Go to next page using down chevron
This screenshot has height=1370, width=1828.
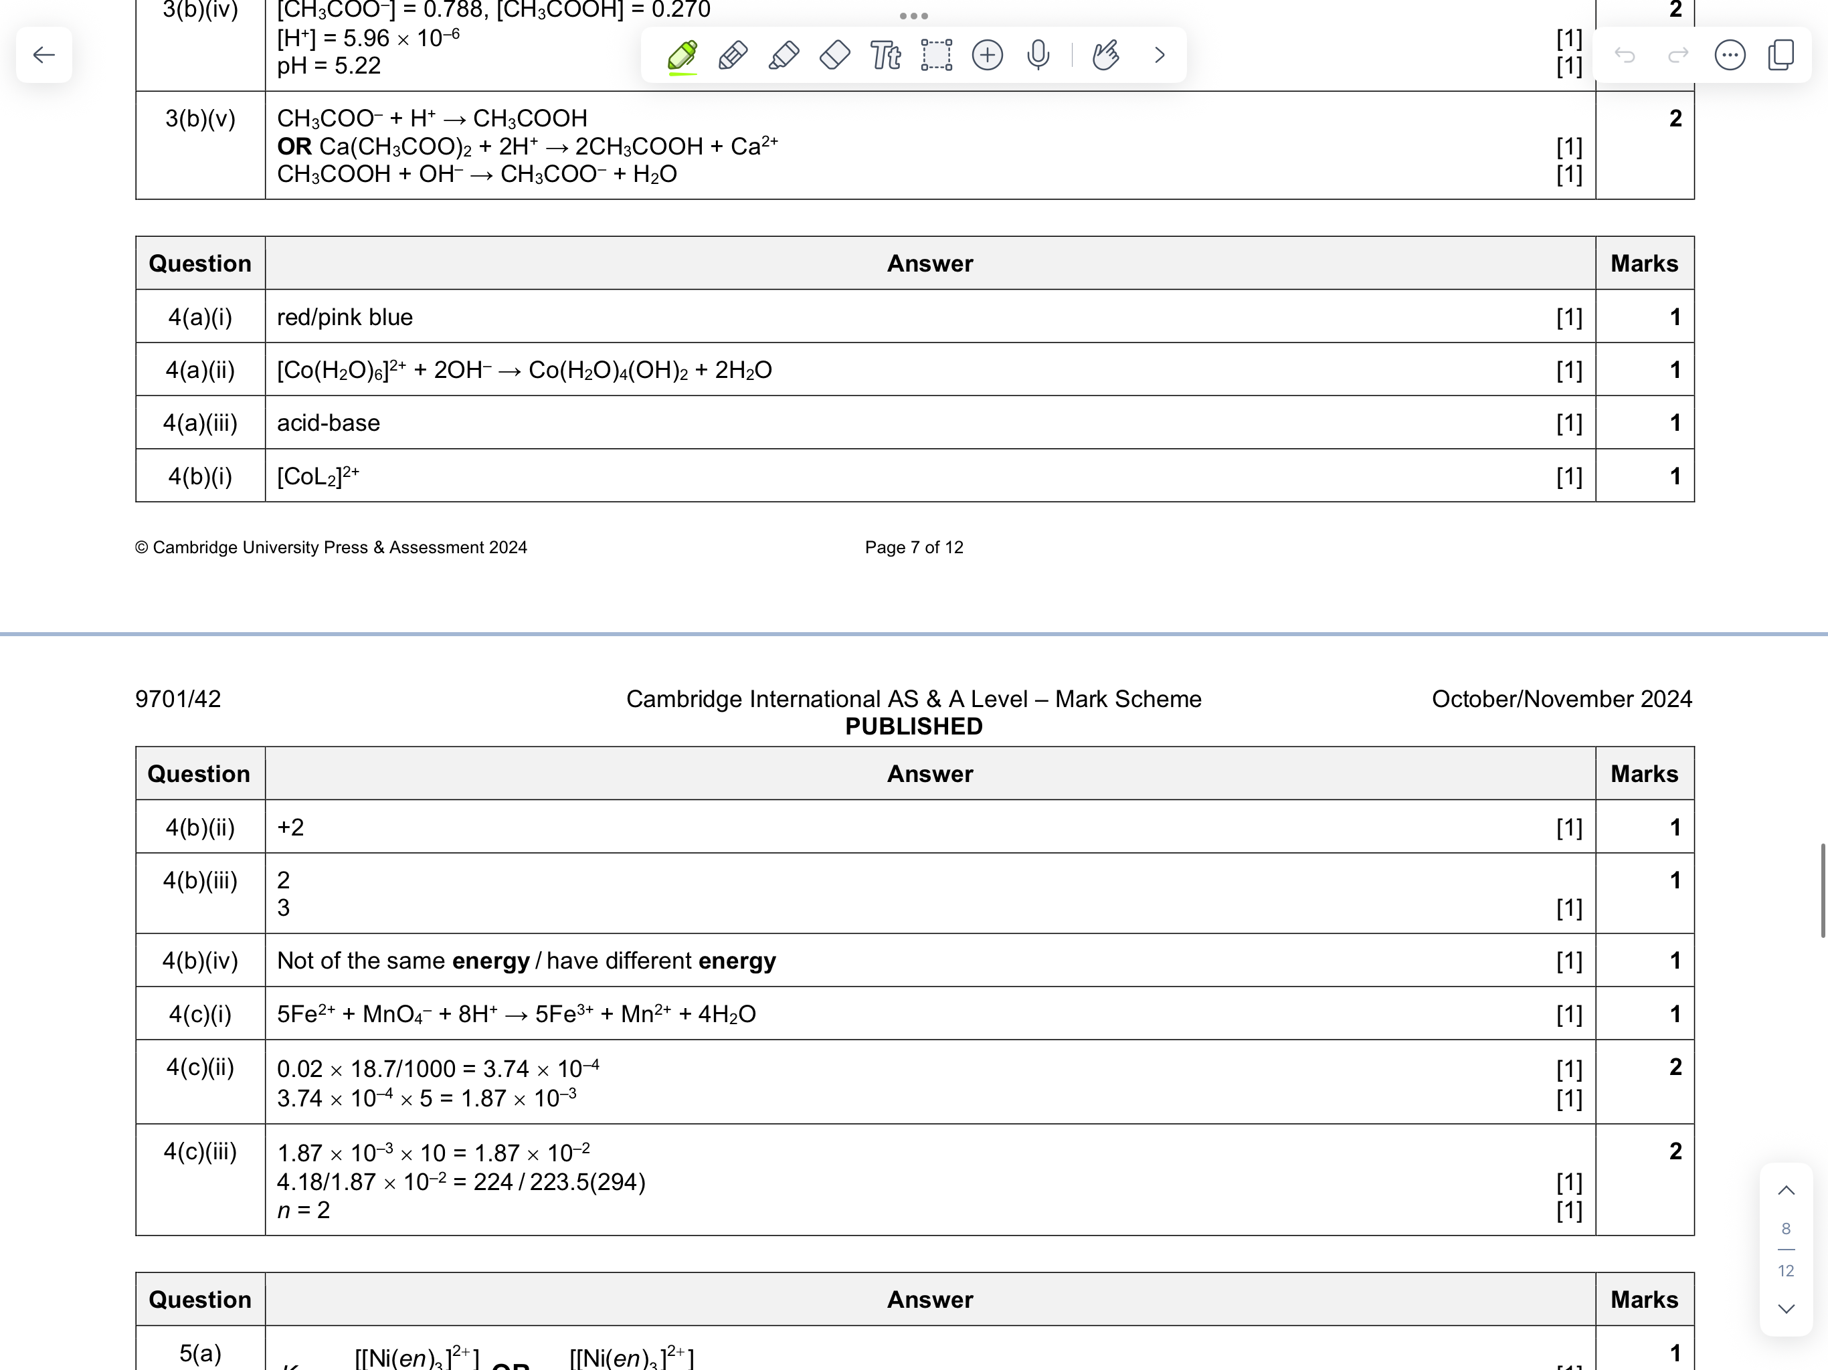coord(1786,1309)
